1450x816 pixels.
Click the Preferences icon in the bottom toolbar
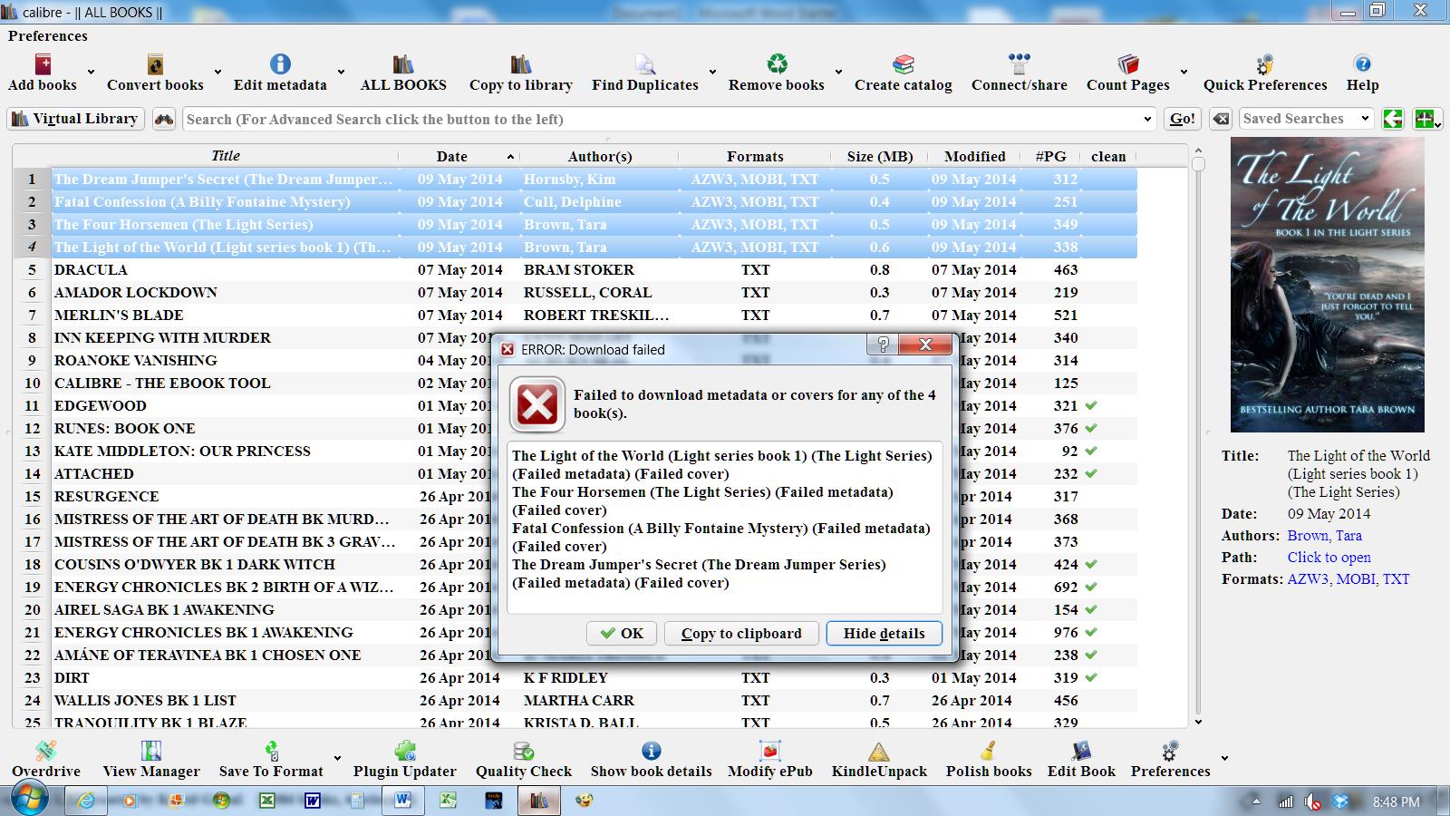click(x=1170, y=751)
